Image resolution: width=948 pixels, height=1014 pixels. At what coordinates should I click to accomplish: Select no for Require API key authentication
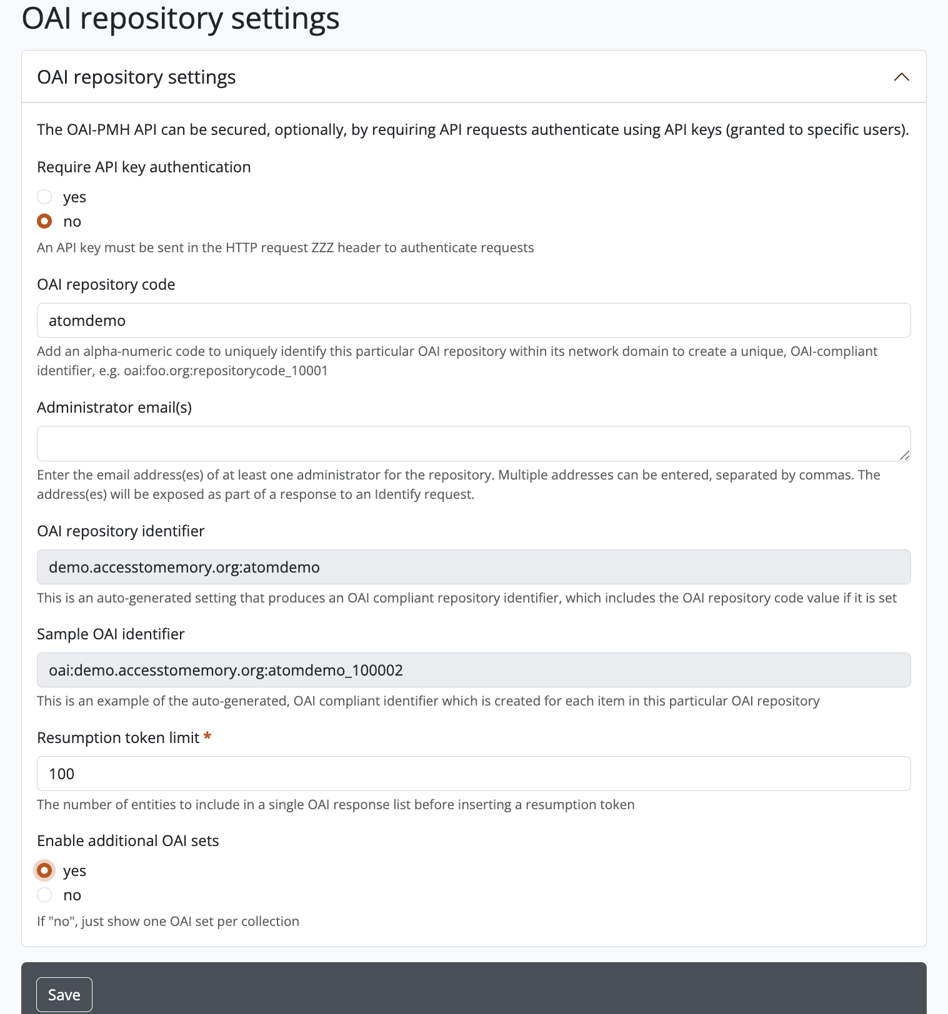point(44,221)
